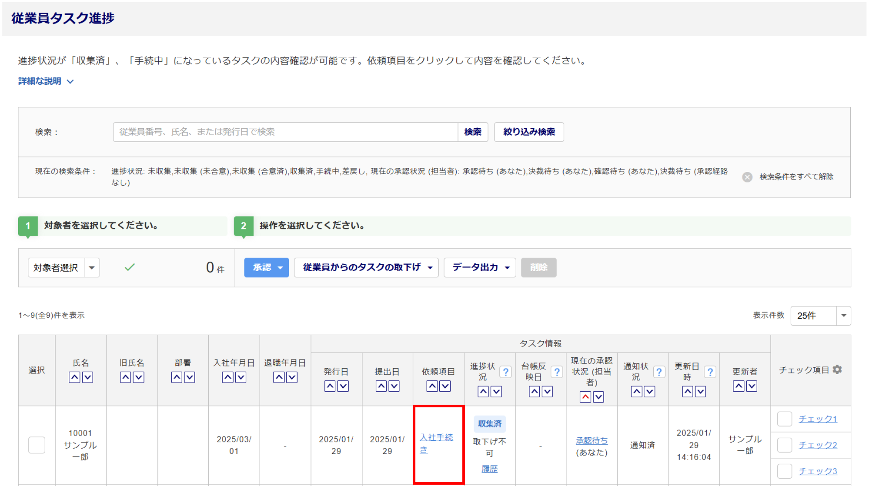Sort 発行日 column descending
869x486 pixels.
click(x=343, y=386)
